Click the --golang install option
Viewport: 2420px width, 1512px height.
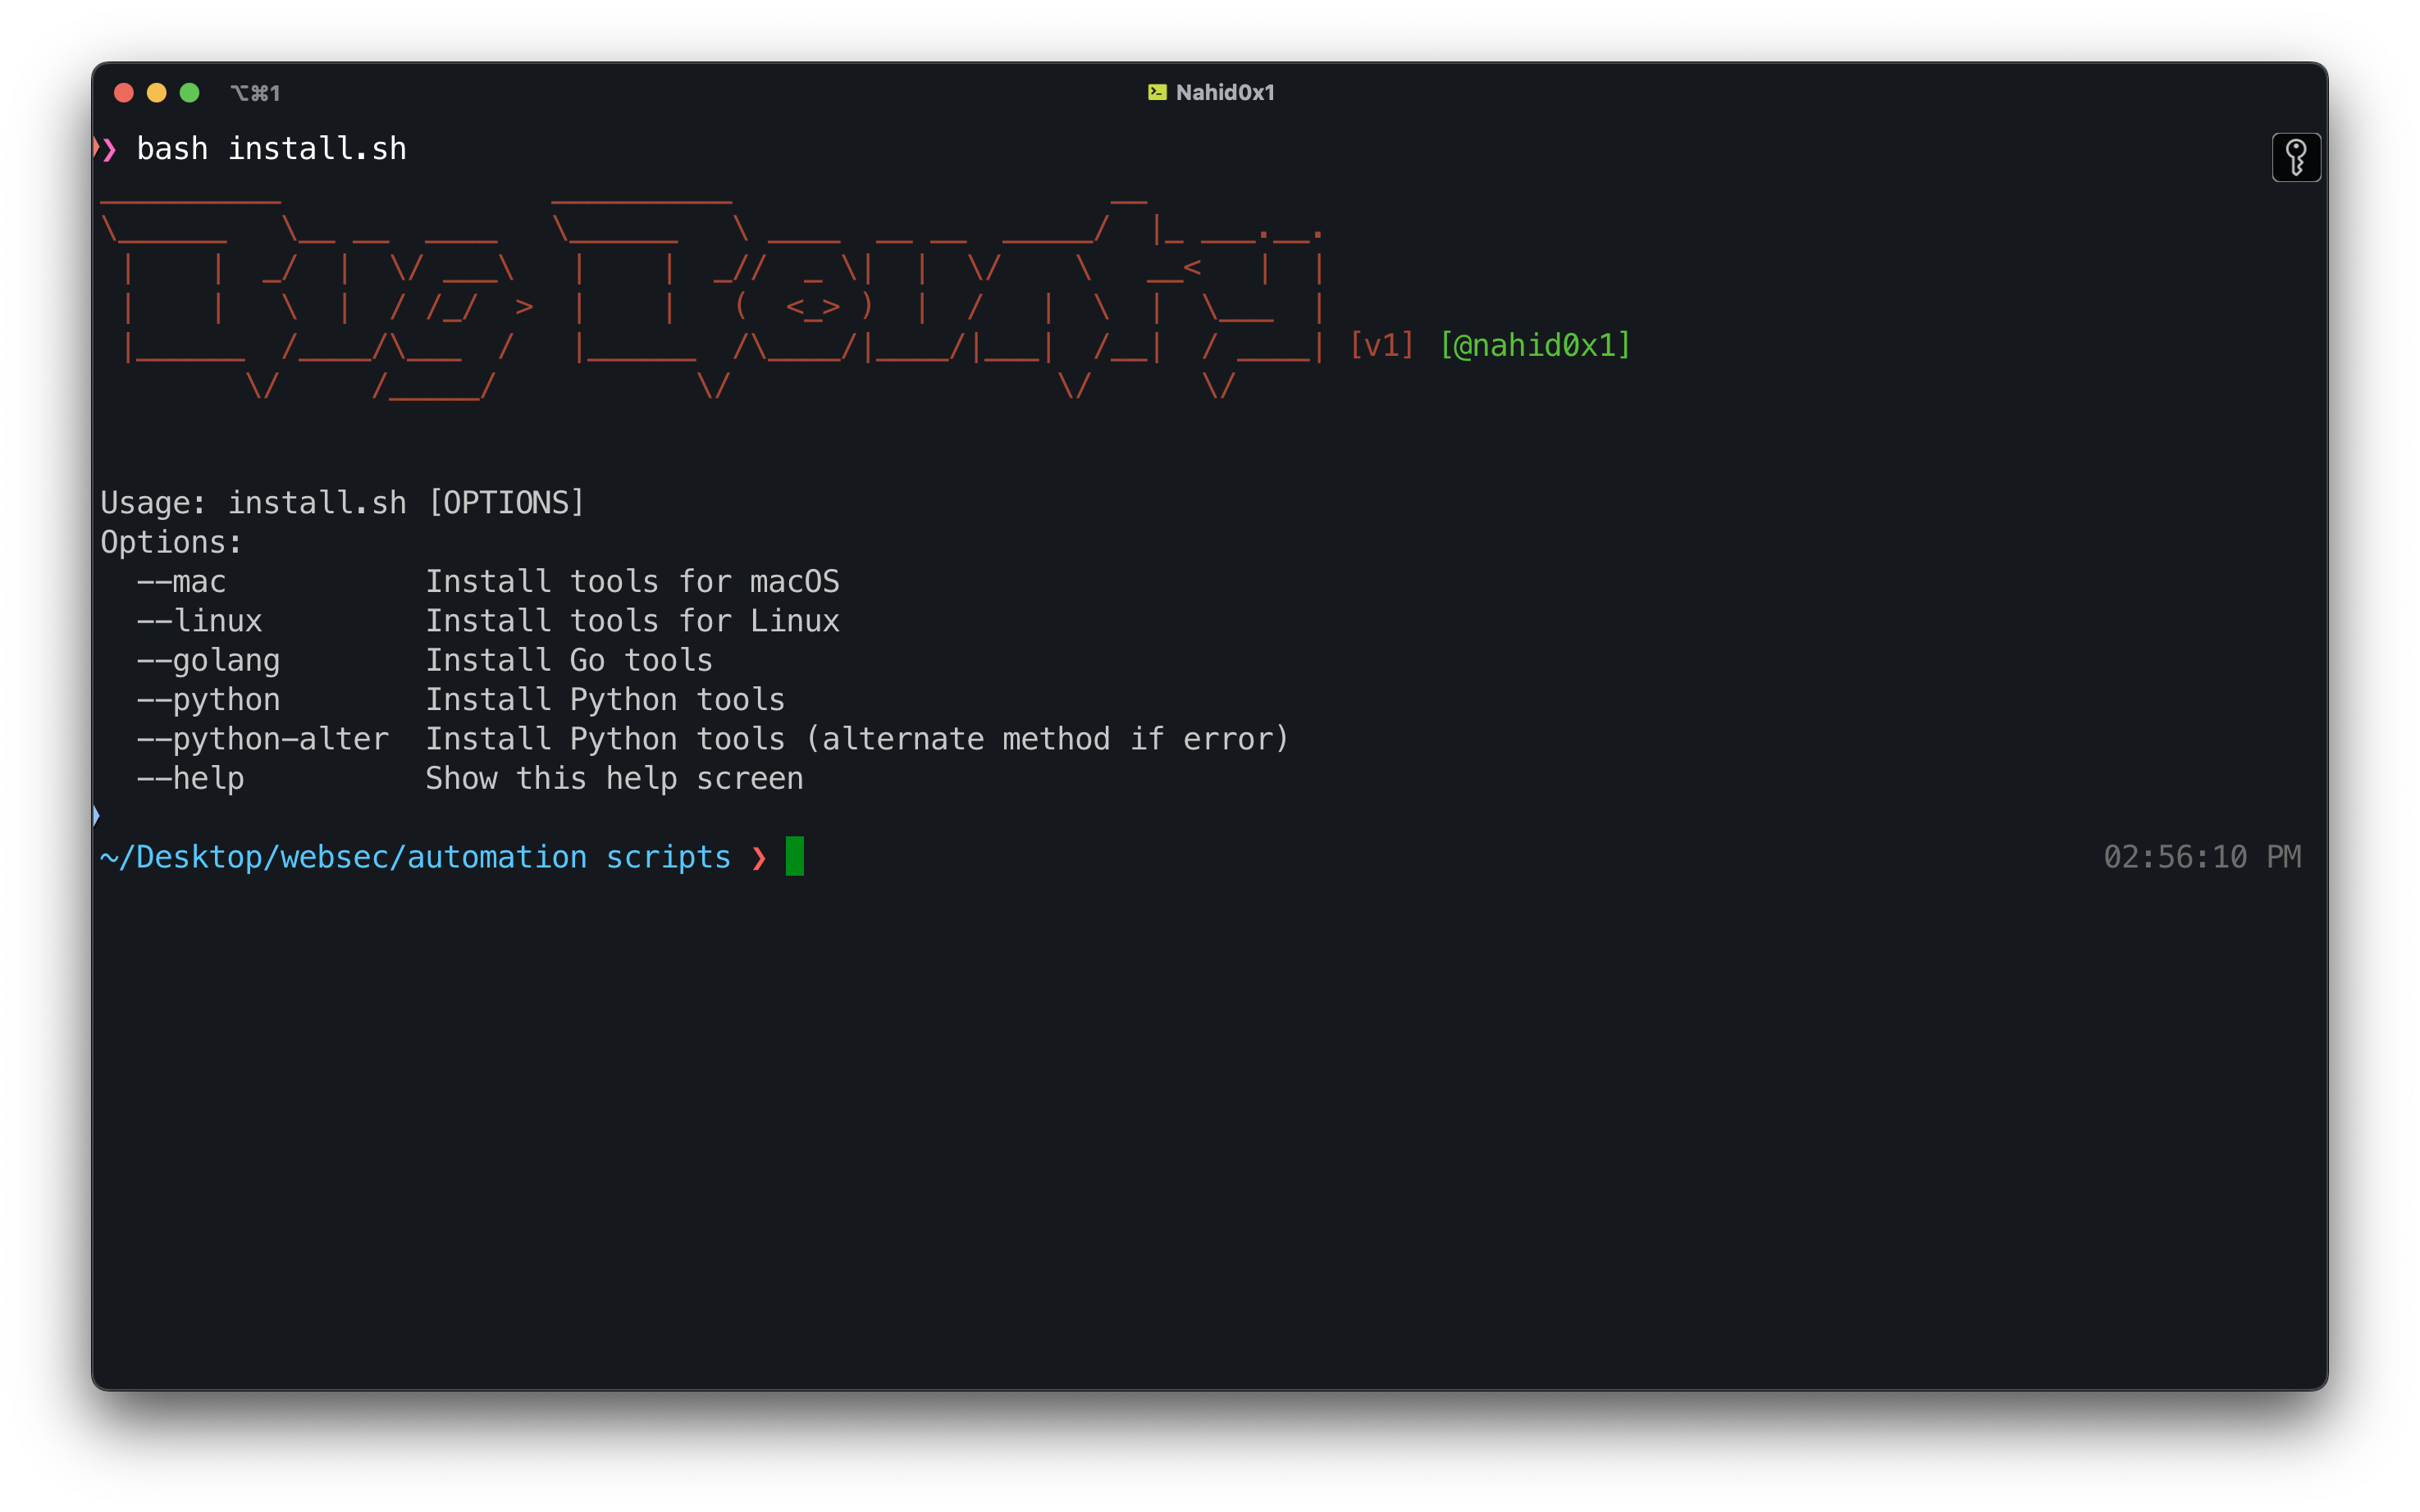[208, 659]
